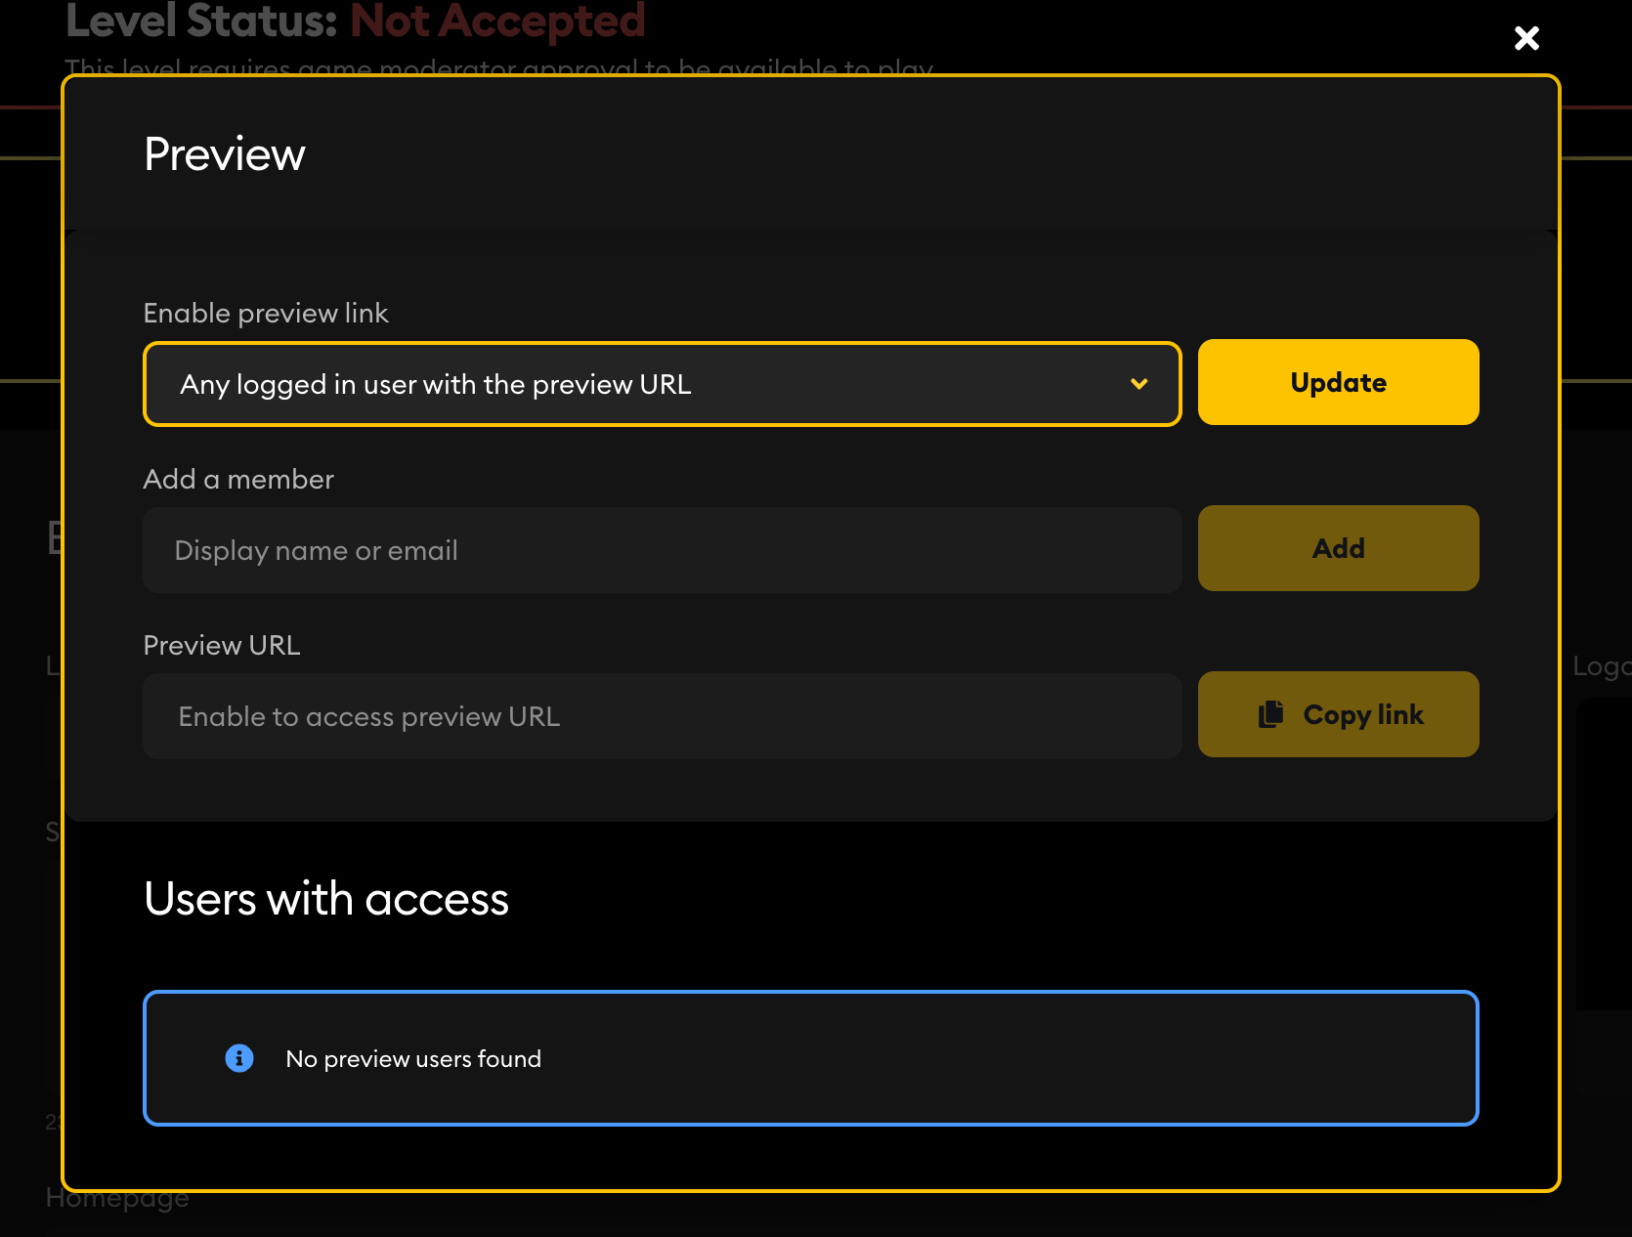
Task: Click the Preview URL label
Action: (x=222, y=645)
